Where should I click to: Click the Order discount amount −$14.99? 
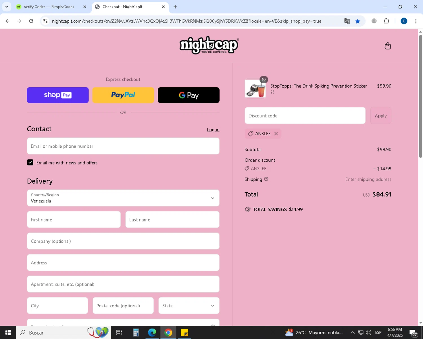point(382,169)
